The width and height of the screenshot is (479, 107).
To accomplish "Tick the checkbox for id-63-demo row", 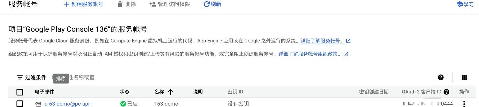I will click(x=20, y=104).
